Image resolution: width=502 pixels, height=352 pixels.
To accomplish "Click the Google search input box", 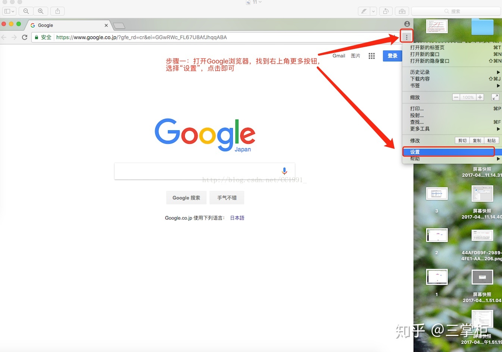I will coord(205,171).
